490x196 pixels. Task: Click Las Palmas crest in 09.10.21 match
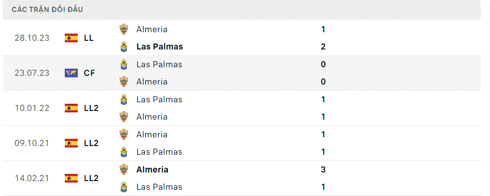coord(124,152)
